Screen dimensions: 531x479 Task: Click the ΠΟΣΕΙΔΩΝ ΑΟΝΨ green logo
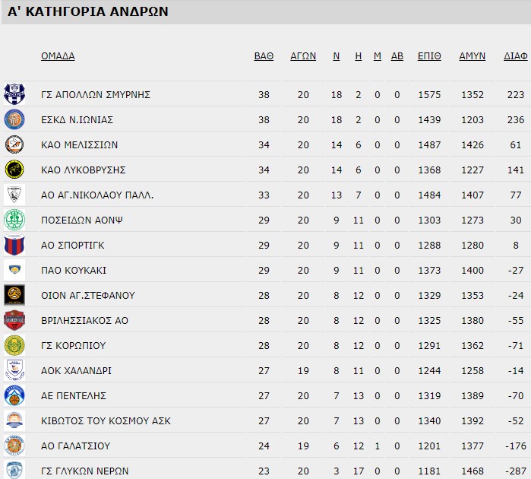(x=14, y=220)
